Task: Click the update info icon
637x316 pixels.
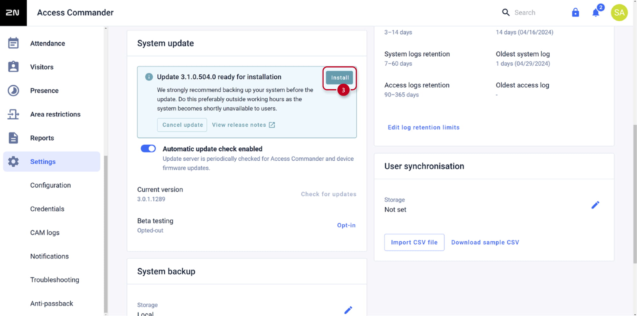Action: [x=149, y=77]
